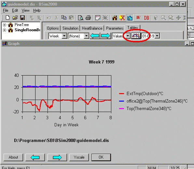This screenshot has width=194, height=169.
Task: Click the red ExtTmp(Outdoor) legend swatch
Action: pos(121,94)
